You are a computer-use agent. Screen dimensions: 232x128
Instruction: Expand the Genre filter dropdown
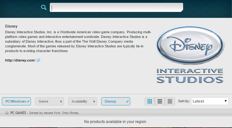coord(49,101)
